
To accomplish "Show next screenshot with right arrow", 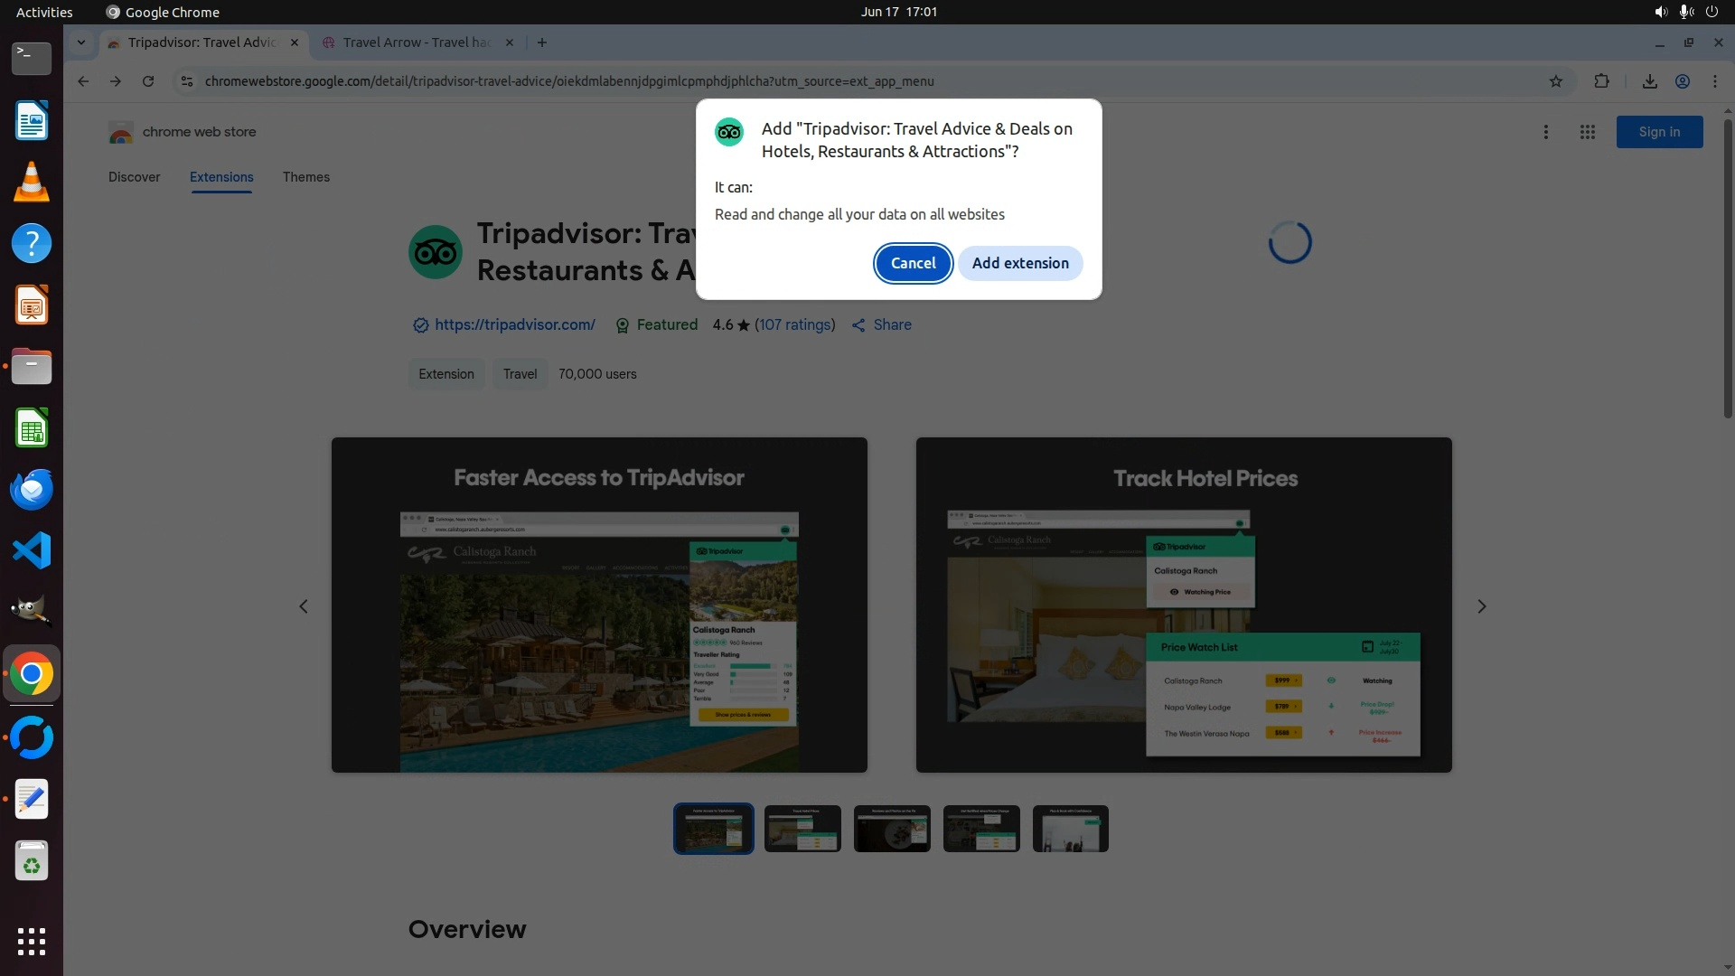I will point(1481,606).
